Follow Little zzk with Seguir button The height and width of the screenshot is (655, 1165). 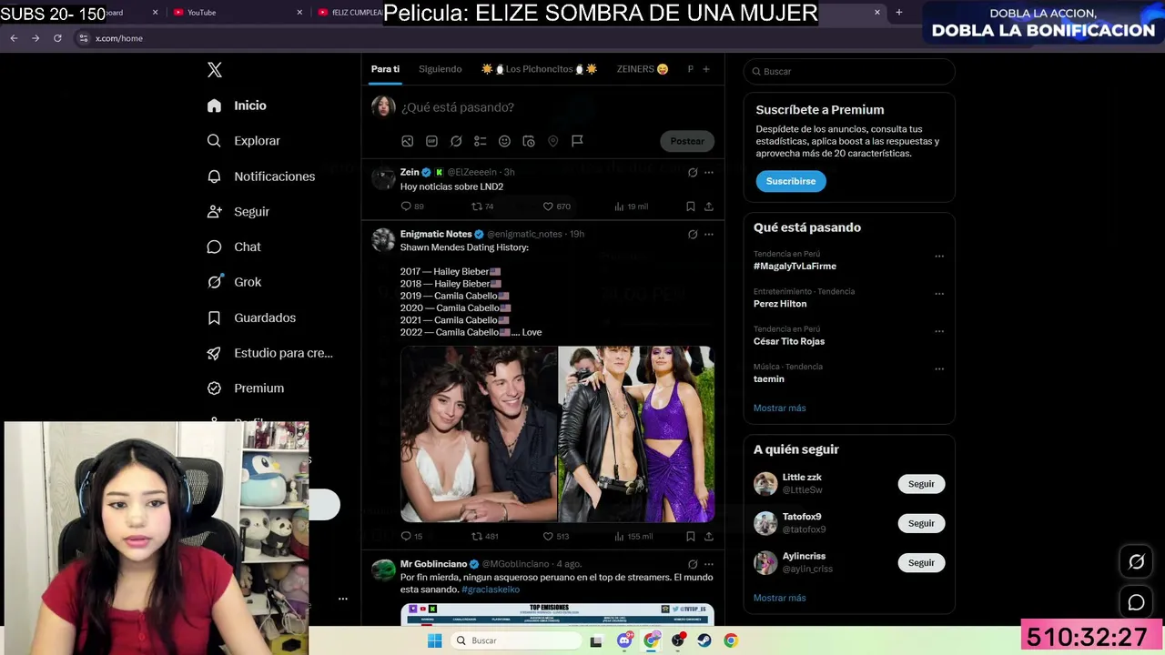pos(921,484)
